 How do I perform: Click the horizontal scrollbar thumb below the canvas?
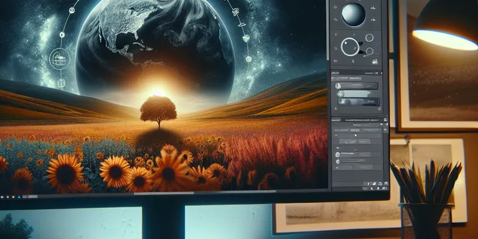click(164, 193)
